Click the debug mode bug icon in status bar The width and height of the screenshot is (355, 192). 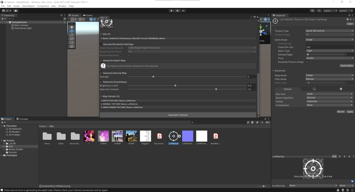338,190
